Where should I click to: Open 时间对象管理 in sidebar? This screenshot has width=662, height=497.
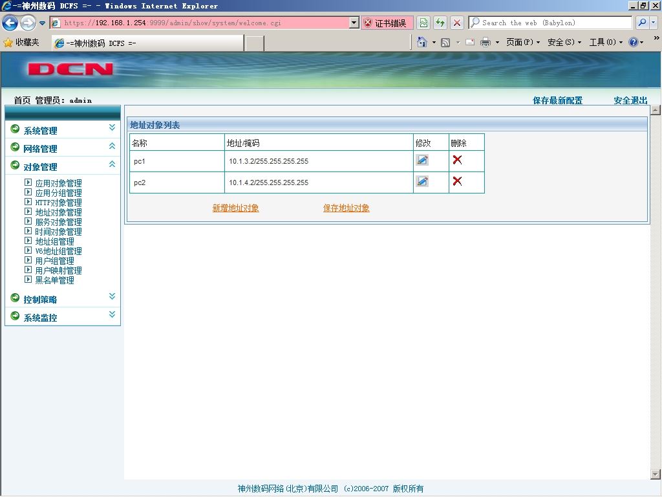coord(58,232)
